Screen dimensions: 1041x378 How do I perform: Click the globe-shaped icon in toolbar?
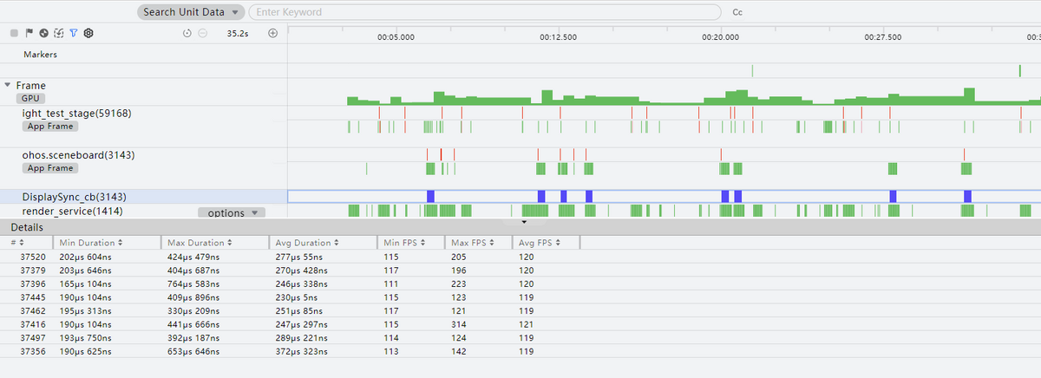point(43,34)
